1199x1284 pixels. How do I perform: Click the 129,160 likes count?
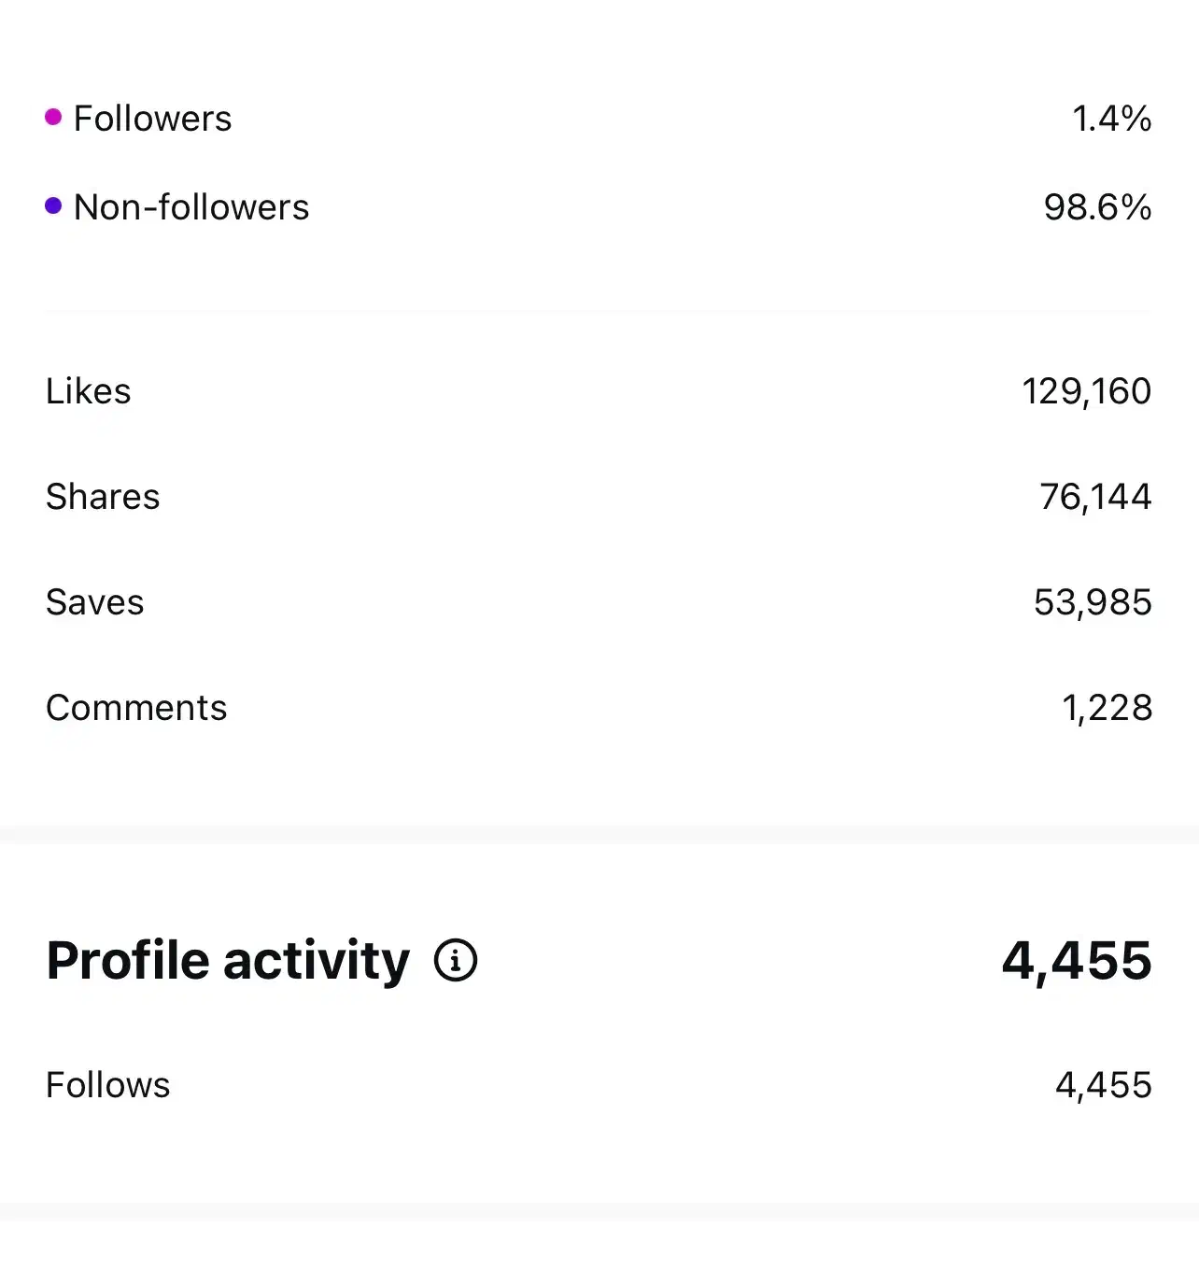[1086, 391]
